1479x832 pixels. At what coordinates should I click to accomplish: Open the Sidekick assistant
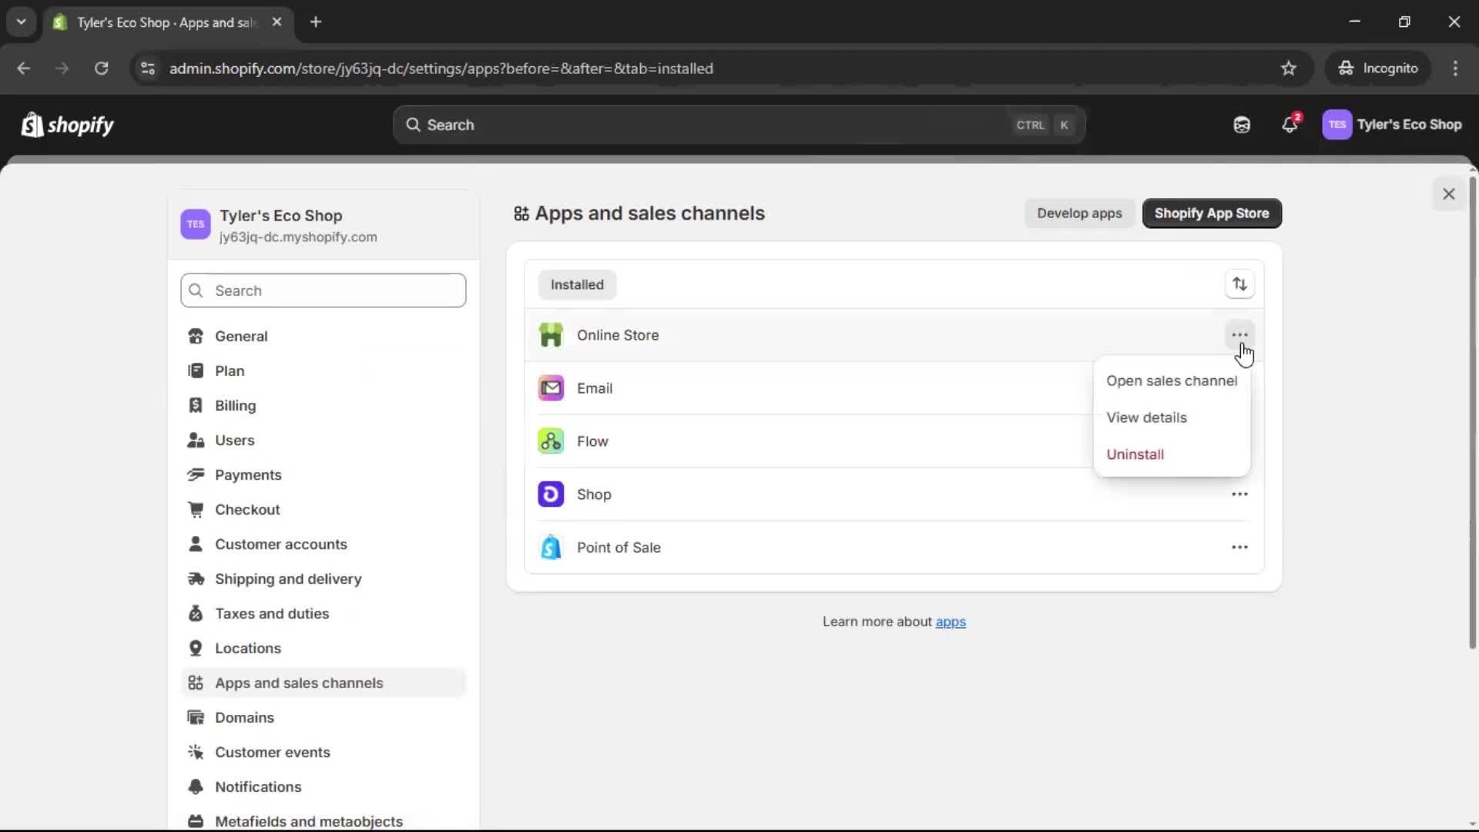[x=1241, y=125]
